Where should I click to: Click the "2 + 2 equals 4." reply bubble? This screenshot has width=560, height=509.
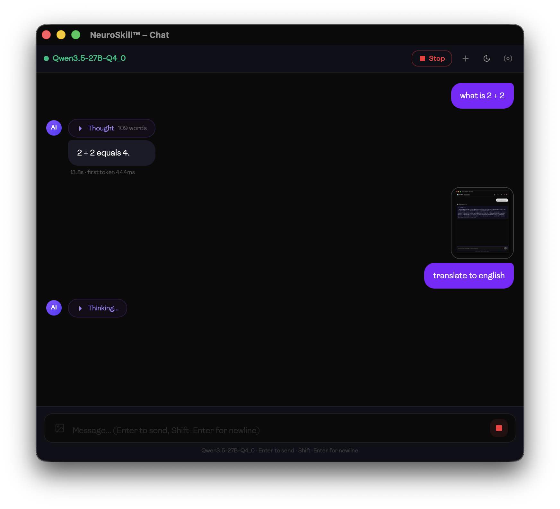[111, 153]
